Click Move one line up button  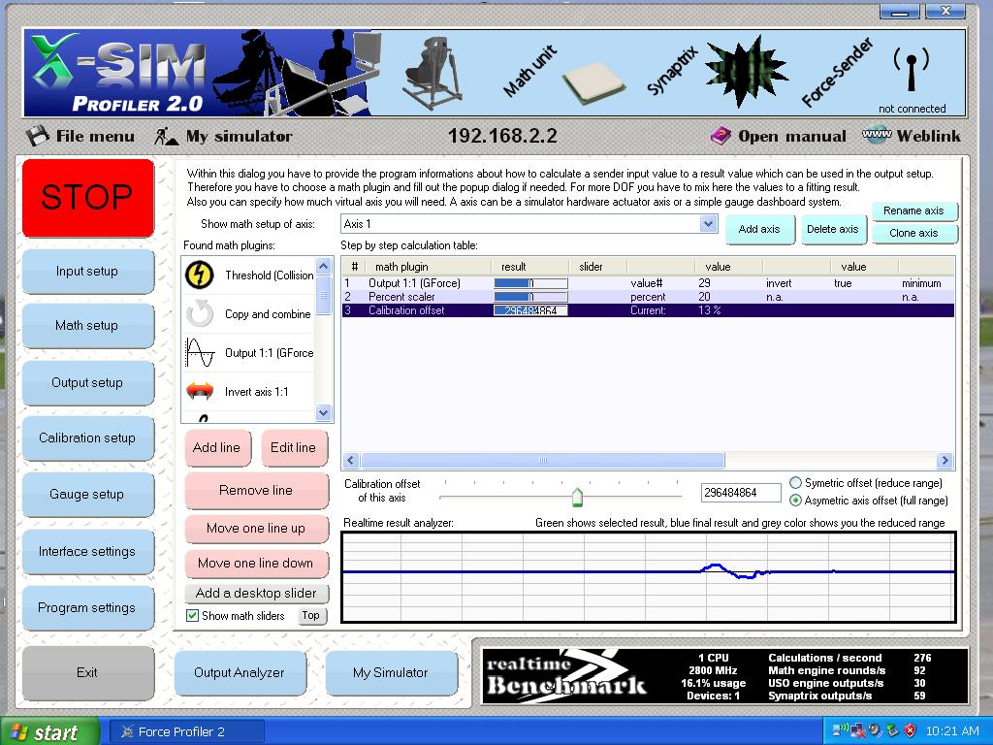256,529
